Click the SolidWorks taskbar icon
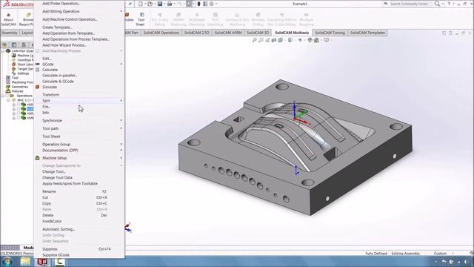Screen dimensions: 474x267 [42, 262]
